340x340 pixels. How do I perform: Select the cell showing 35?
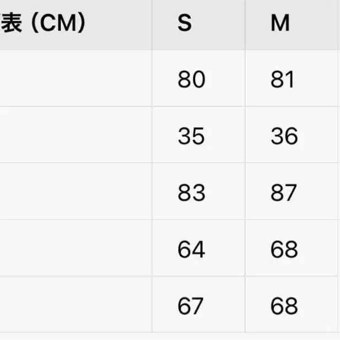(x=191, y=136)
